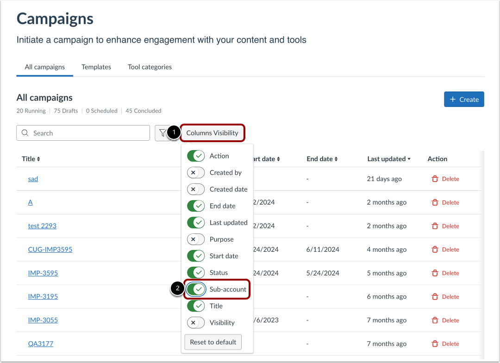Click the Reset to default button

tap(213, 342)
